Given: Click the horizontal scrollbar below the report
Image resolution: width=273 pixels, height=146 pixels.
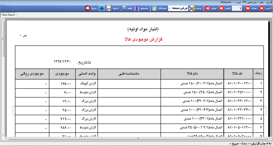Looking at the screenshot, I should point(134,138).
